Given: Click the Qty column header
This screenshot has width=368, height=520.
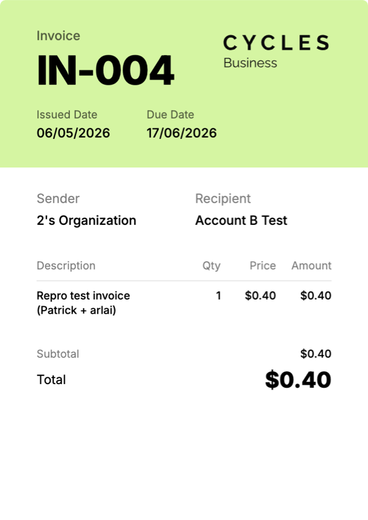Looking at the screenshot, I should pos(212,266).
